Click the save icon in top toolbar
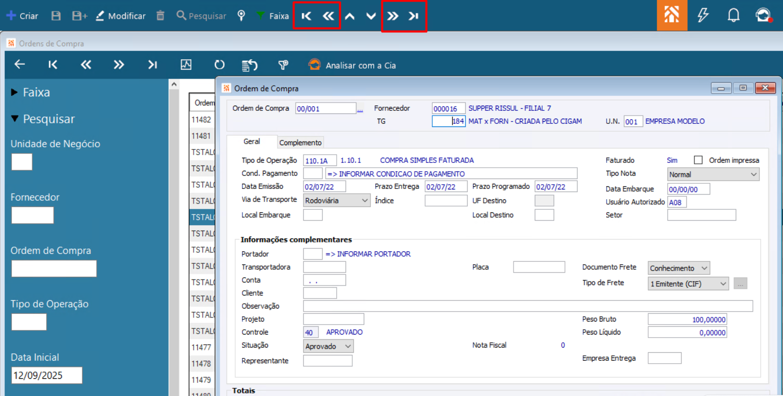The height and width of the screenshot is (396, 783). (x=56, y=16)
